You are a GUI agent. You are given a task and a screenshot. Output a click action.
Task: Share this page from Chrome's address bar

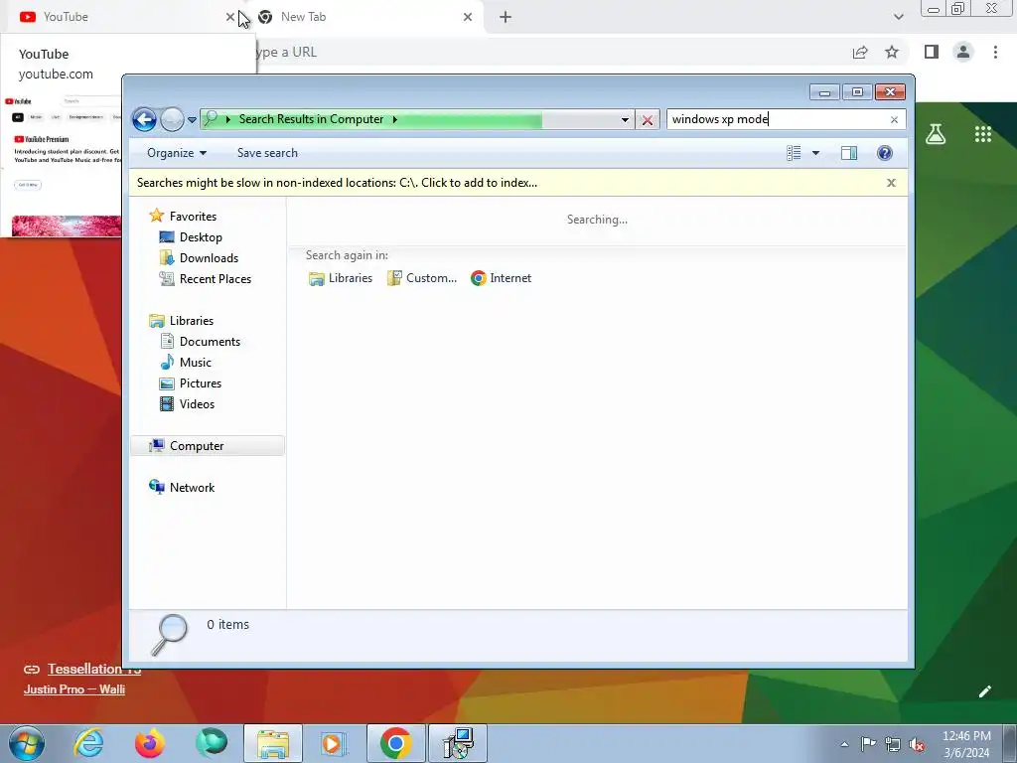860,53
